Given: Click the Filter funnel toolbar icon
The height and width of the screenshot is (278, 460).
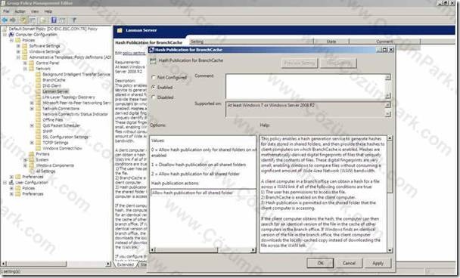Looking at the screenshot, I should coord(74,20).
